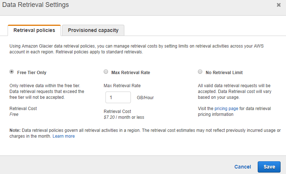Click the bold No Retrieval Limit label
This screenshot has width=286, height=174.
(x=224, y=73)
